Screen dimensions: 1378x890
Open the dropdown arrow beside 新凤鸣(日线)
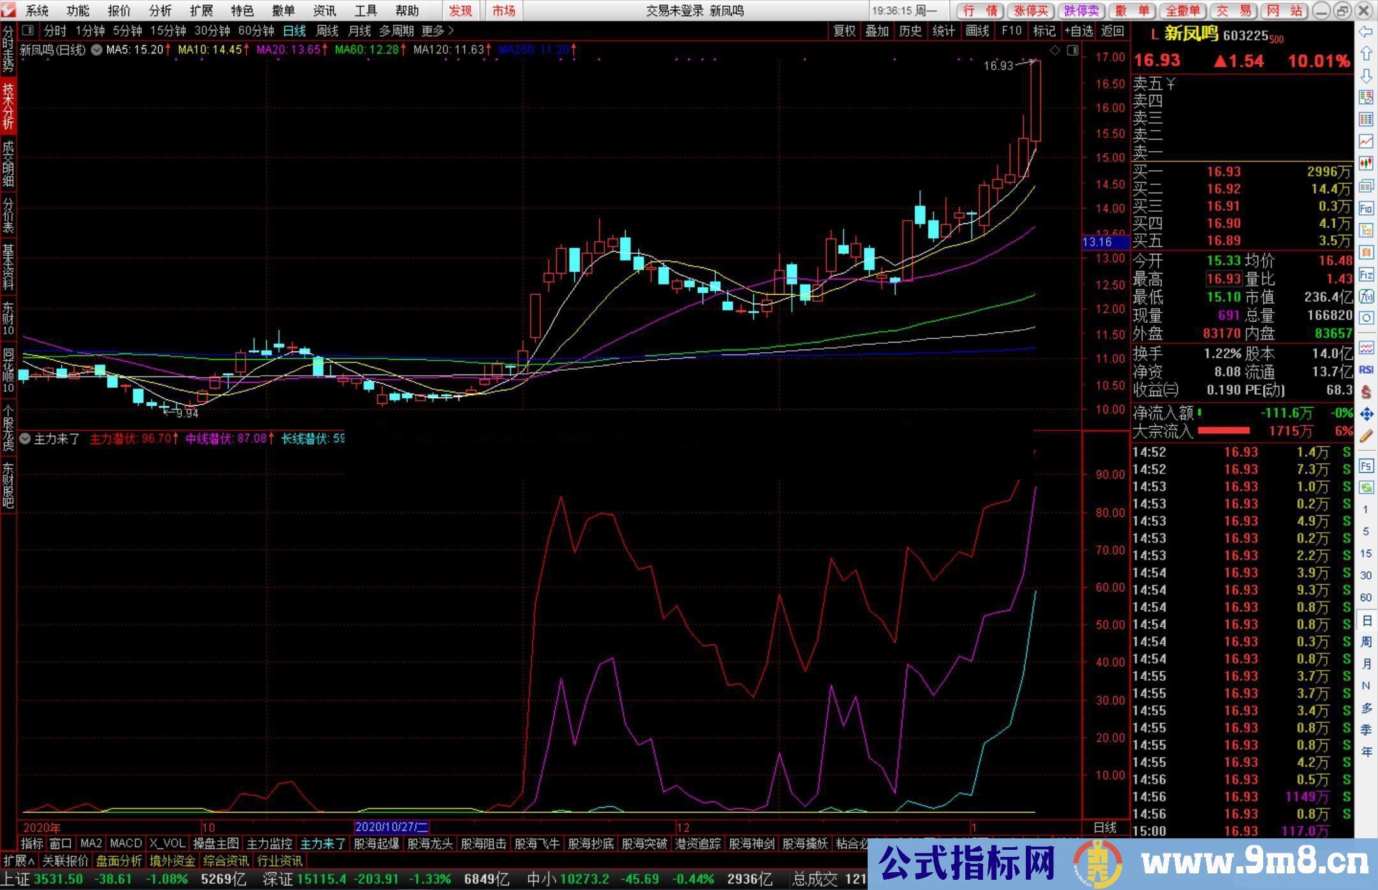(x=96, y=50)
